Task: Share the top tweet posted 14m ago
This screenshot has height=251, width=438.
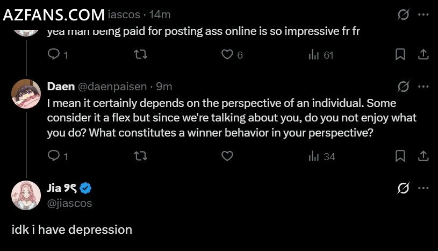Action: click(x=423, y=54)
